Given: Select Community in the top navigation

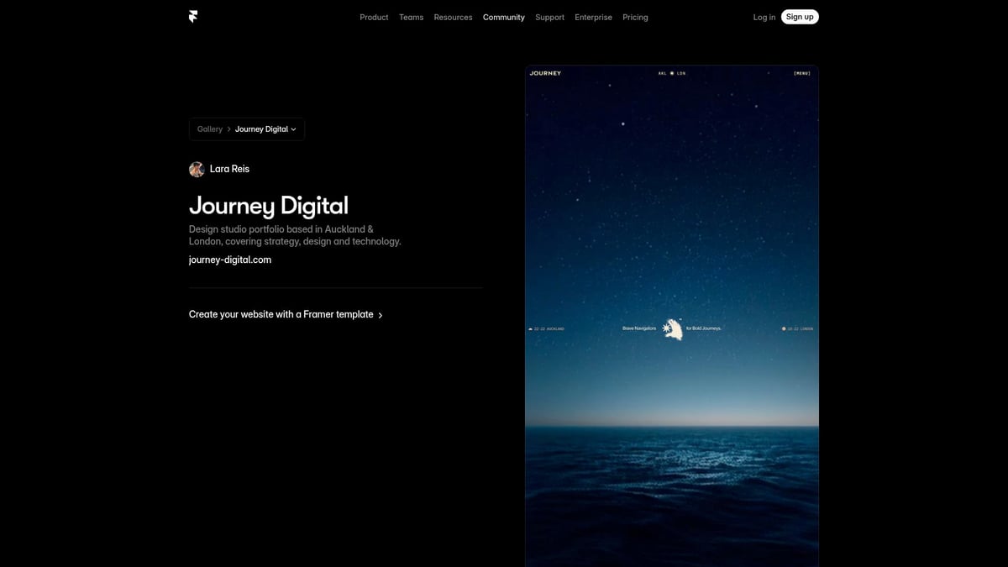Looking at the screenshot, I should 503,18.
